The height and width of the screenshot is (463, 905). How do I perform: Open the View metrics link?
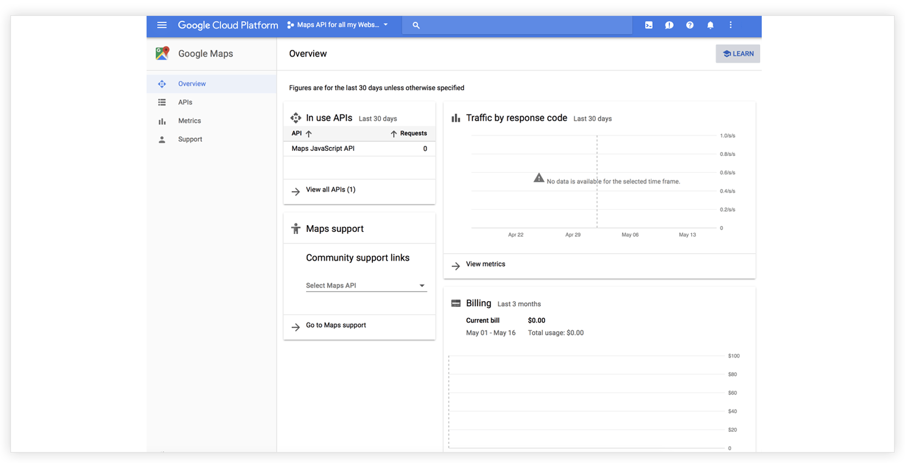click(485, 264)
